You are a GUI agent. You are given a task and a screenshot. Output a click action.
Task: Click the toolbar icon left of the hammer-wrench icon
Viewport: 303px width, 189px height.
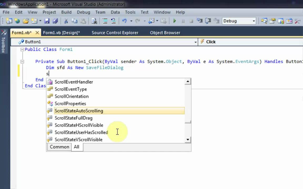coord(289,21)
